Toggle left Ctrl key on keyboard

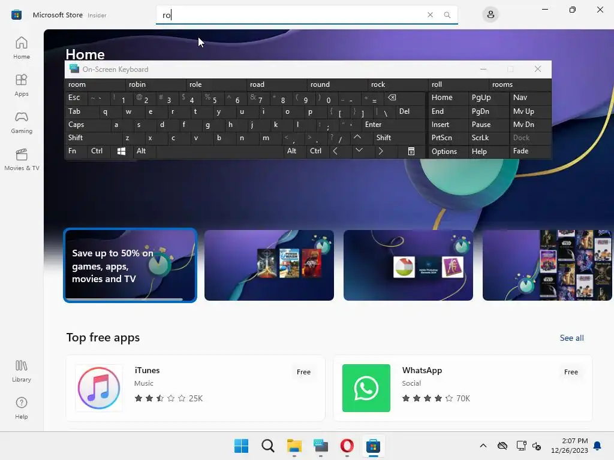coord(99,151)
